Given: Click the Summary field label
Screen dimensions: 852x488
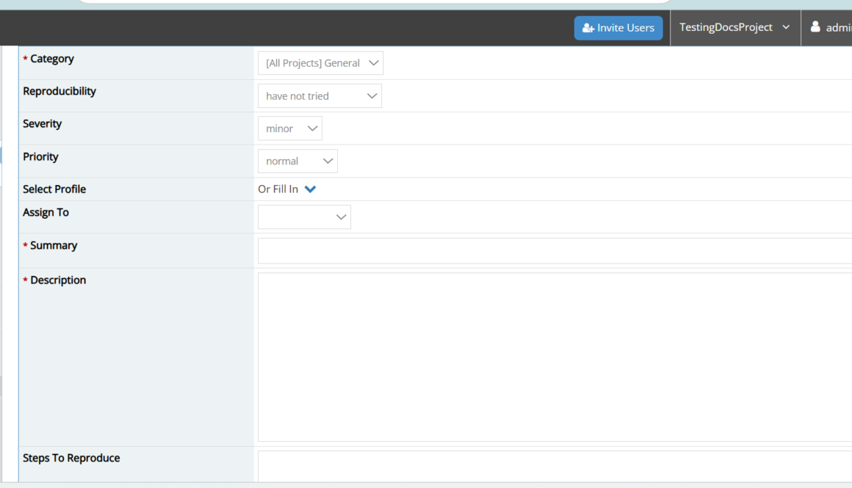Looking at the screenshot, I should pyautogui.click(x=54, y=245).
